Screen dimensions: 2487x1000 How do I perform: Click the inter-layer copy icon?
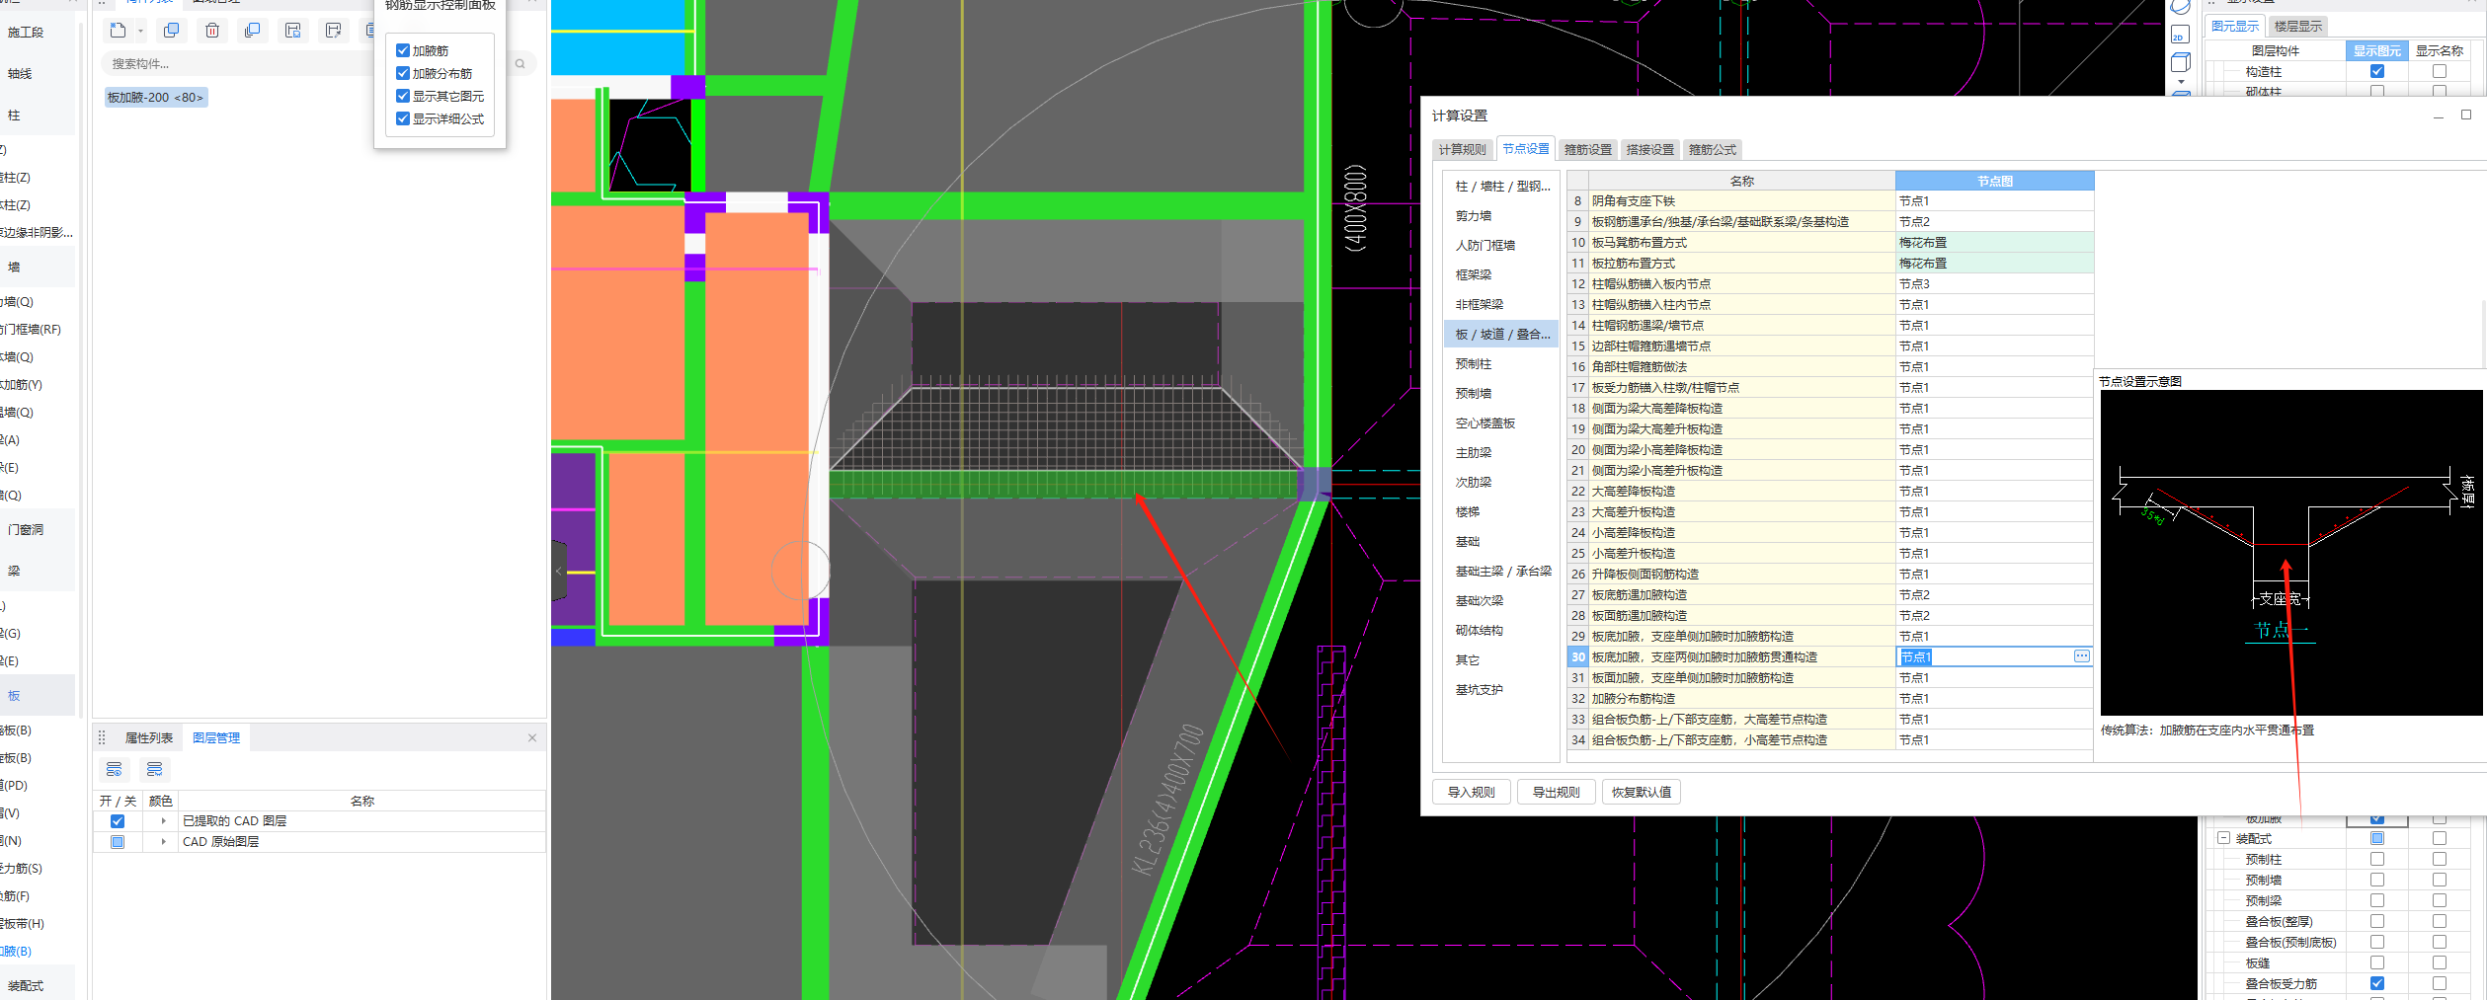(253, 31)
